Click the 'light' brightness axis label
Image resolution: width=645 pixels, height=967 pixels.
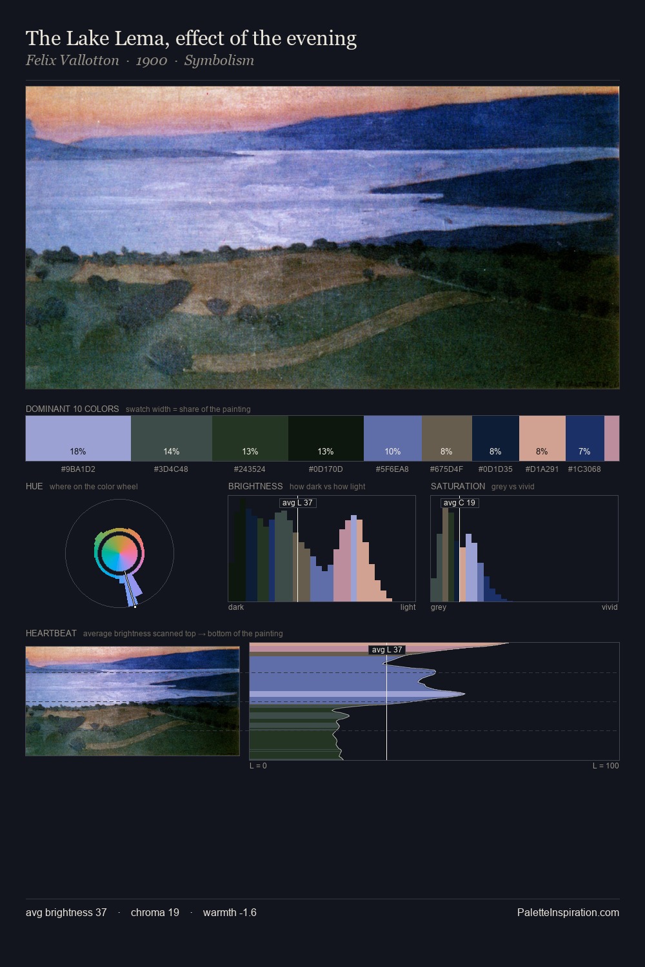click(408, 607)
